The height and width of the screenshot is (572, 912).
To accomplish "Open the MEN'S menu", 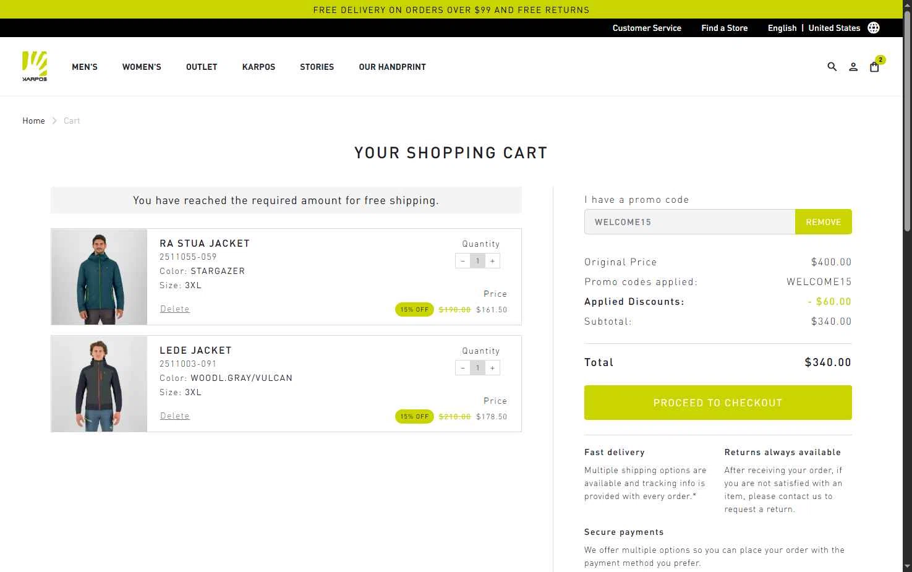I will pyautogui.click(x=85, y=67).
